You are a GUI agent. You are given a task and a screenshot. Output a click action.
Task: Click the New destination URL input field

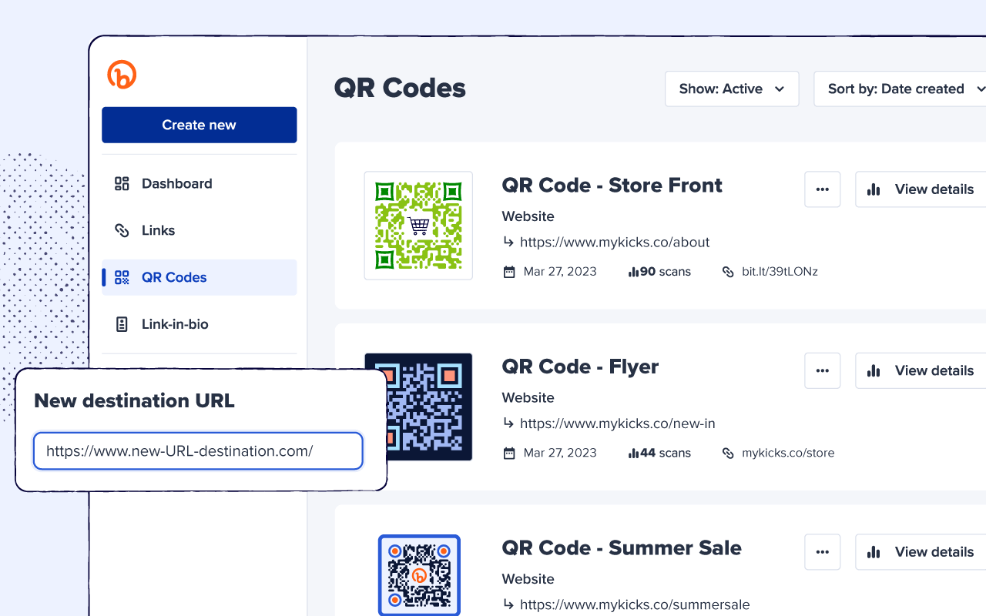(x=198, y=451)
